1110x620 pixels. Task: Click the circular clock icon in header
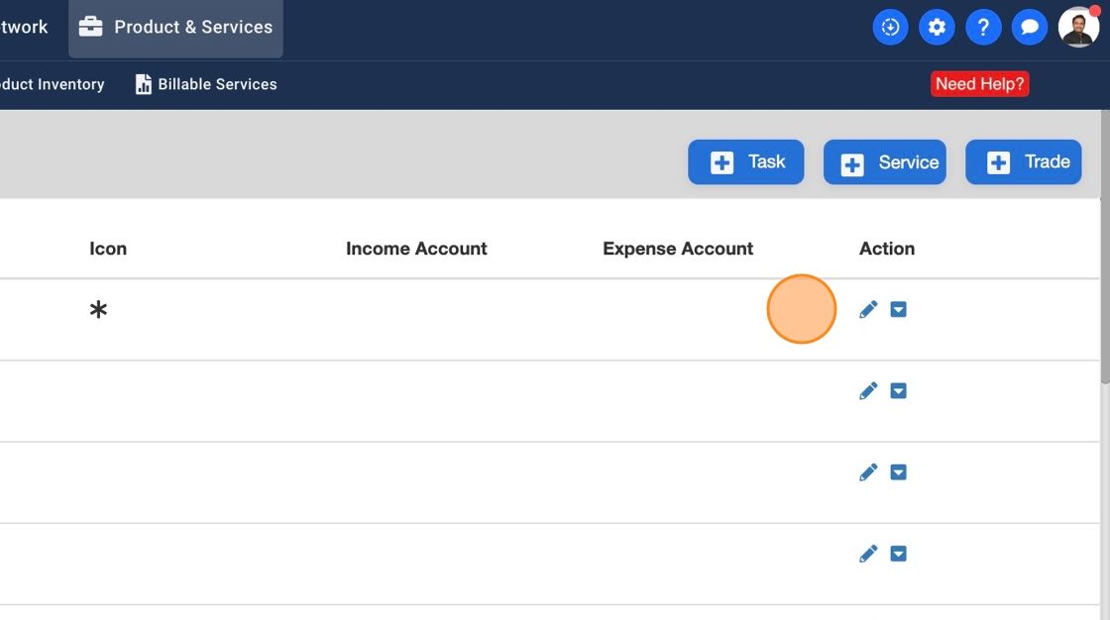coord(890,28)
